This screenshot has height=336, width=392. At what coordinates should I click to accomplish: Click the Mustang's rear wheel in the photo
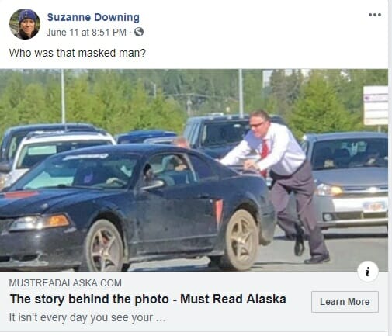click(x=241, y=240)
